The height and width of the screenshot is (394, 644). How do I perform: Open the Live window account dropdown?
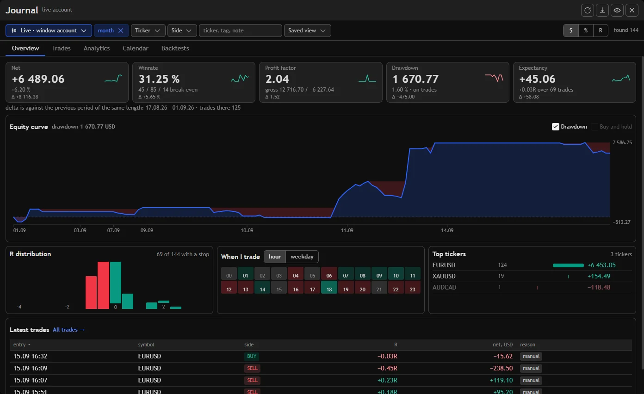pos(49,31)
